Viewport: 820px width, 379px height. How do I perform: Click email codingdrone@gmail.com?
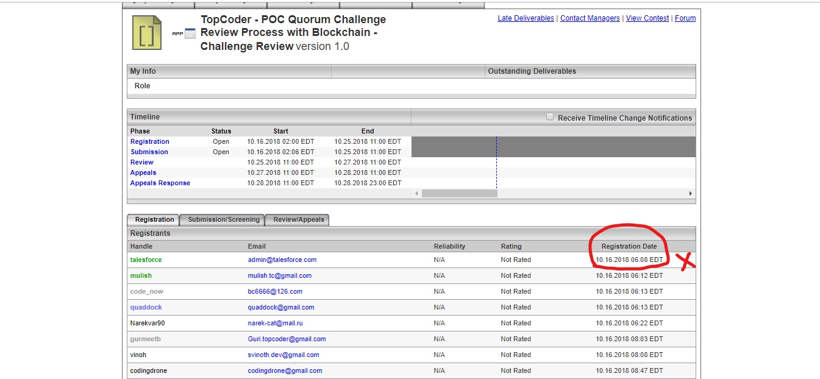click(x=285, y=370)
